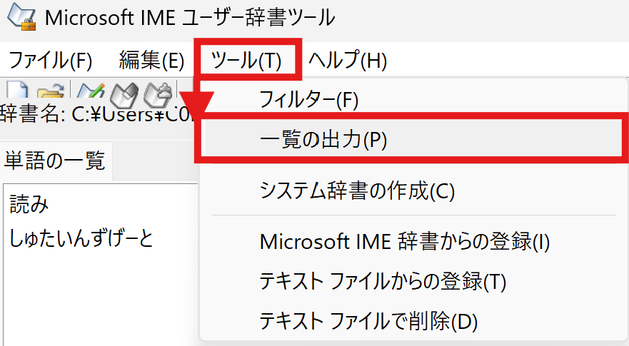Image resolution: width=629 pixels, height=346 pixels.
Task: Switch to the 単語の一覧 tab
Action: pyautogui.click(x=54, y=161)
